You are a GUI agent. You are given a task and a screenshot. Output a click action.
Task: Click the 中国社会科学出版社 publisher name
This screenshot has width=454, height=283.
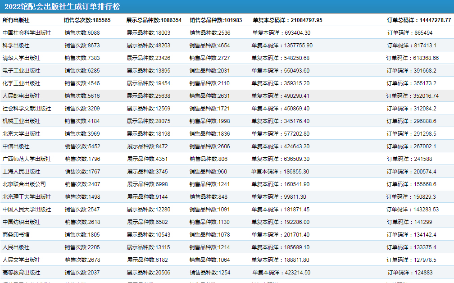click(27, 33)
